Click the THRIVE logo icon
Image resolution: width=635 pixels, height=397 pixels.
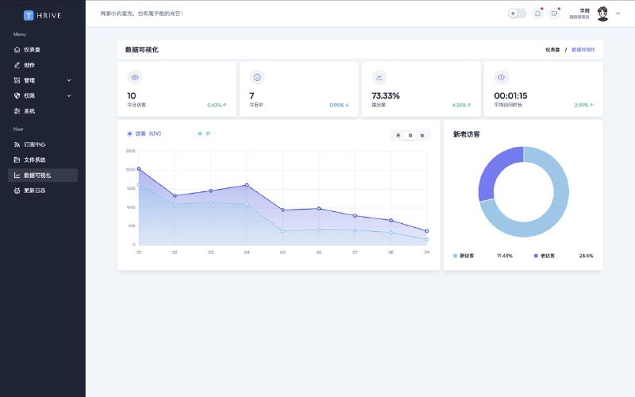pos(29,14)
